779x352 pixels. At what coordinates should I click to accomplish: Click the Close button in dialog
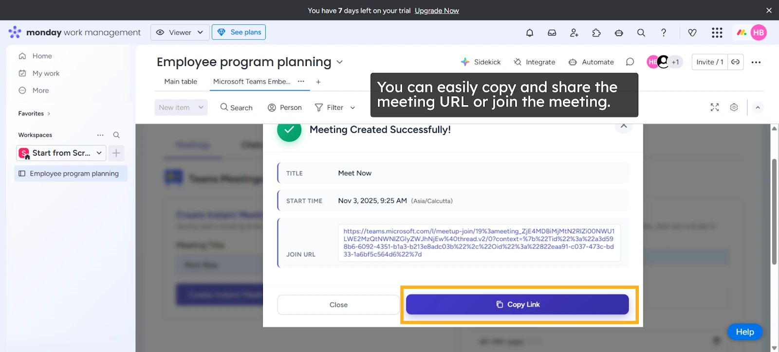click(338, 305)
